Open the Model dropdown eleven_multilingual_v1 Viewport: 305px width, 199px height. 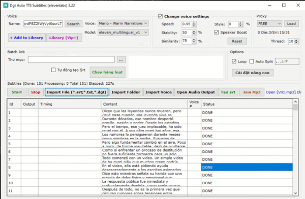click(123, 32)
